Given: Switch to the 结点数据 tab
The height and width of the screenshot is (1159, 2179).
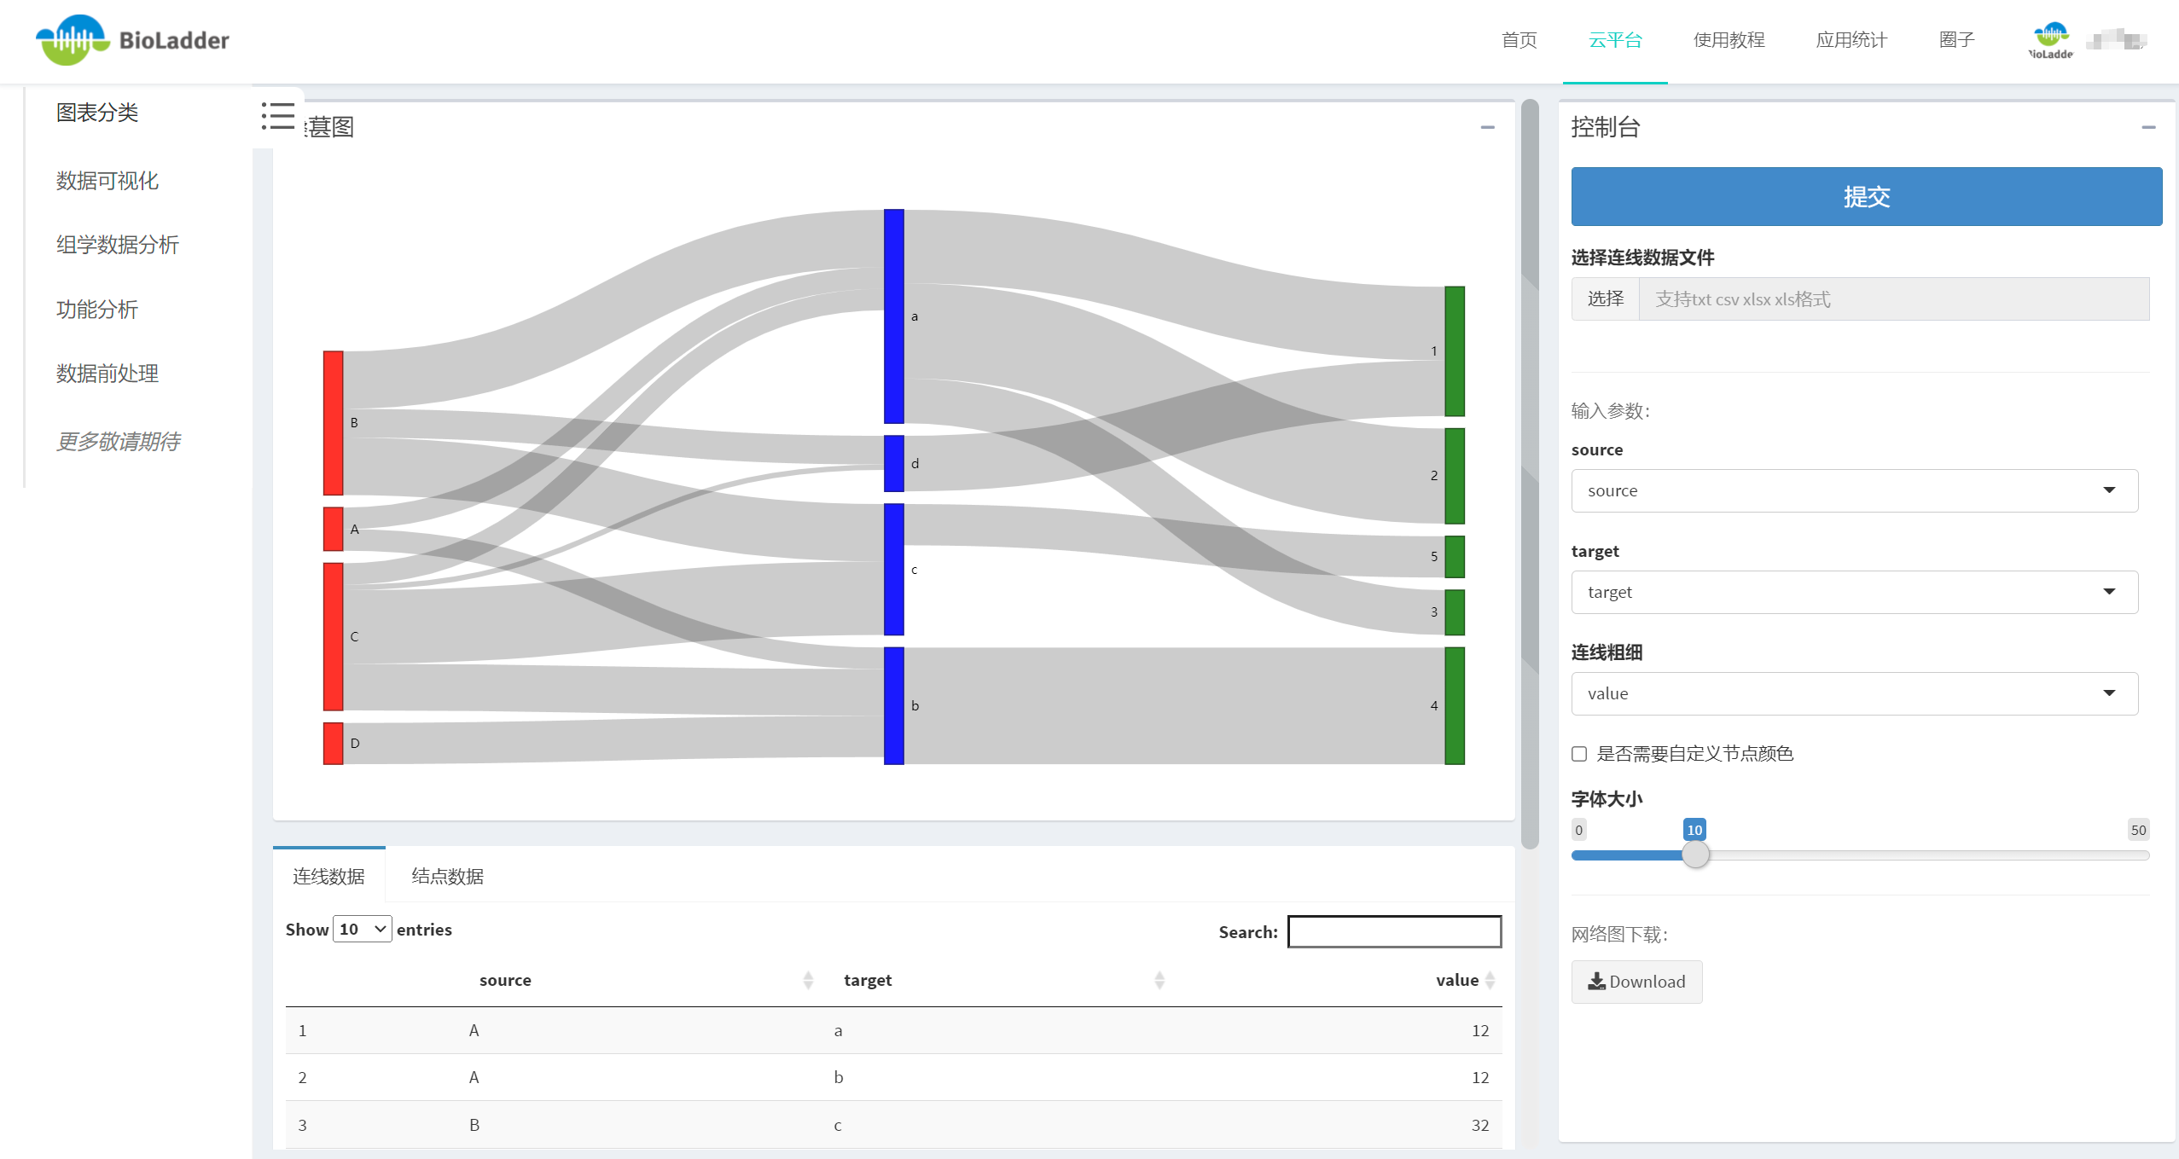Looking at the screenshot, I should pyautogui.click(x=447, y=876).
